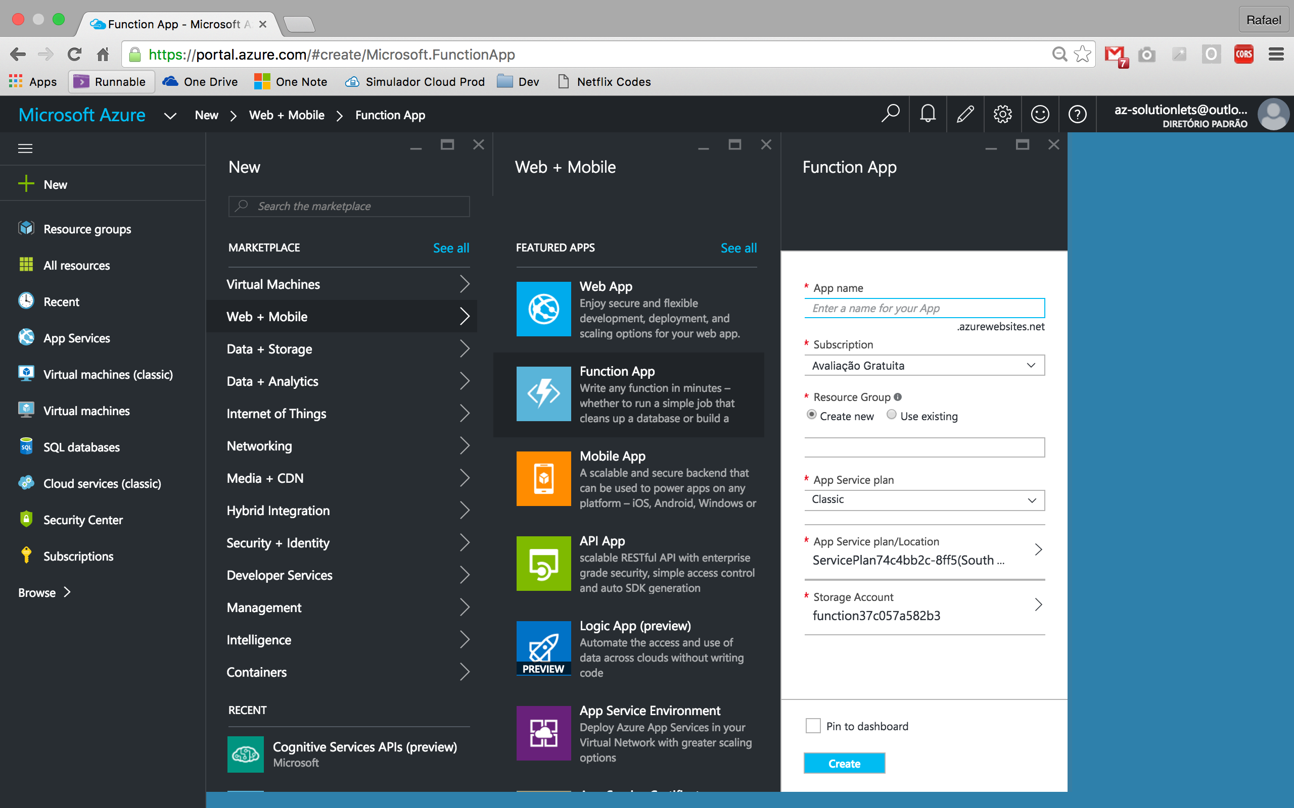Open Data + Storage marketplace category
1294x808 pixels.
tap(348, 349)
